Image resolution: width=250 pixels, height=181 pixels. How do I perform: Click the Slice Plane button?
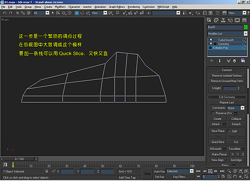[x=218, y=131]
